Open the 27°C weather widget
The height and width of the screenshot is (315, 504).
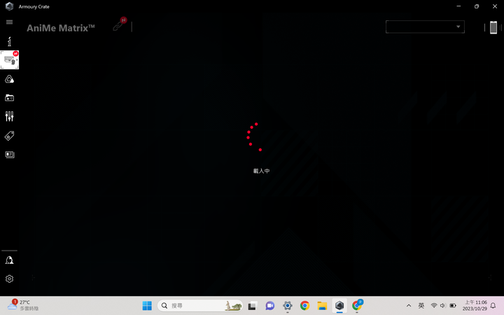point(23,305)
